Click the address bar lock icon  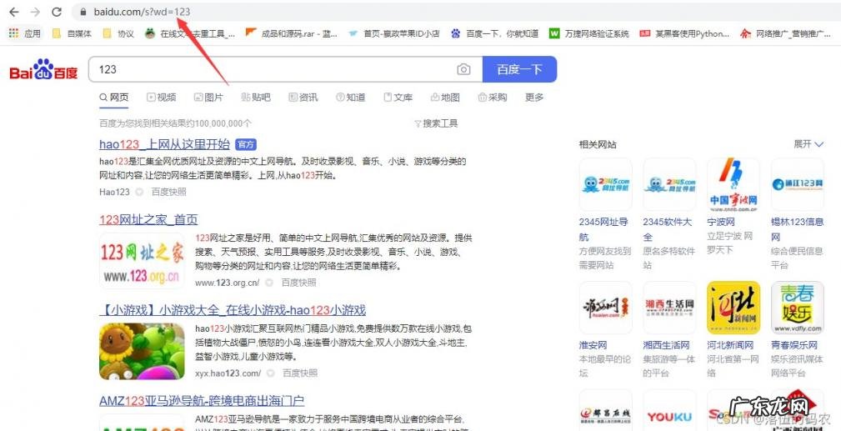(83, 12)
